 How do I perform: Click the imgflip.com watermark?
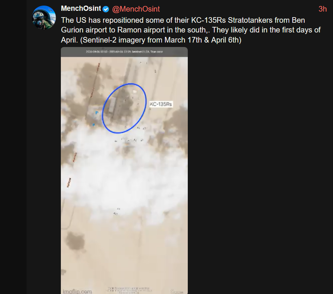click(77, 291)
